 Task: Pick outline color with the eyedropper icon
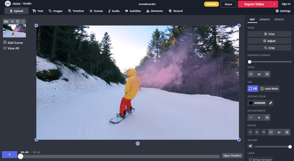(x=271, y=103)
